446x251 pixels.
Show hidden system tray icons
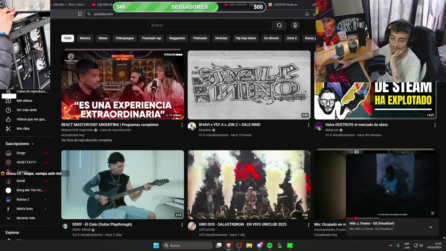pyautogui.click(x=391, y=245)
